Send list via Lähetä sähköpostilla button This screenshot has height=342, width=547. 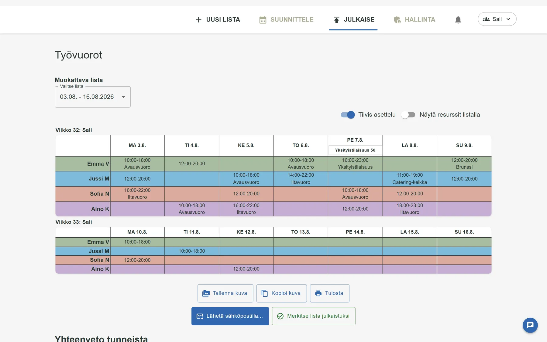(230, 316)
